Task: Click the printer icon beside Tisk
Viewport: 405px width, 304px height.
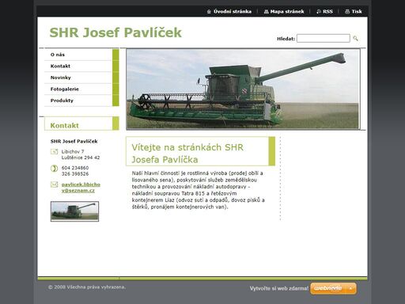Action: (x=347, y=12)
